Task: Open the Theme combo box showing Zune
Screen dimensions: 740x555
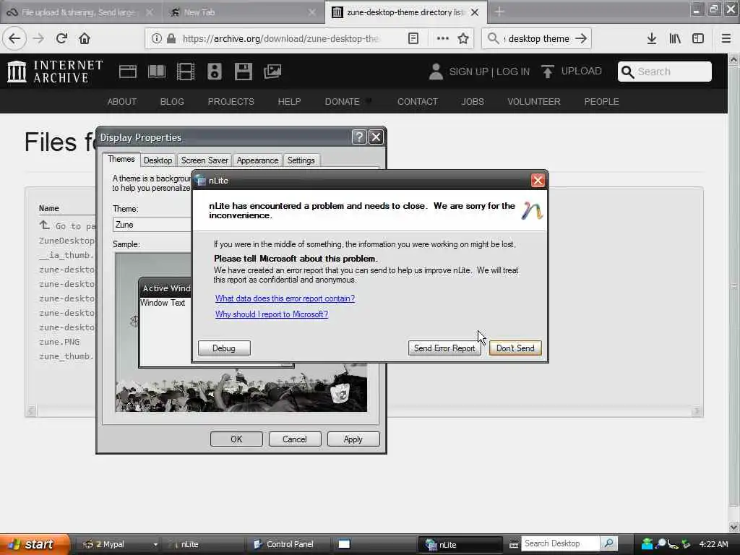Action: pos(152,225)
